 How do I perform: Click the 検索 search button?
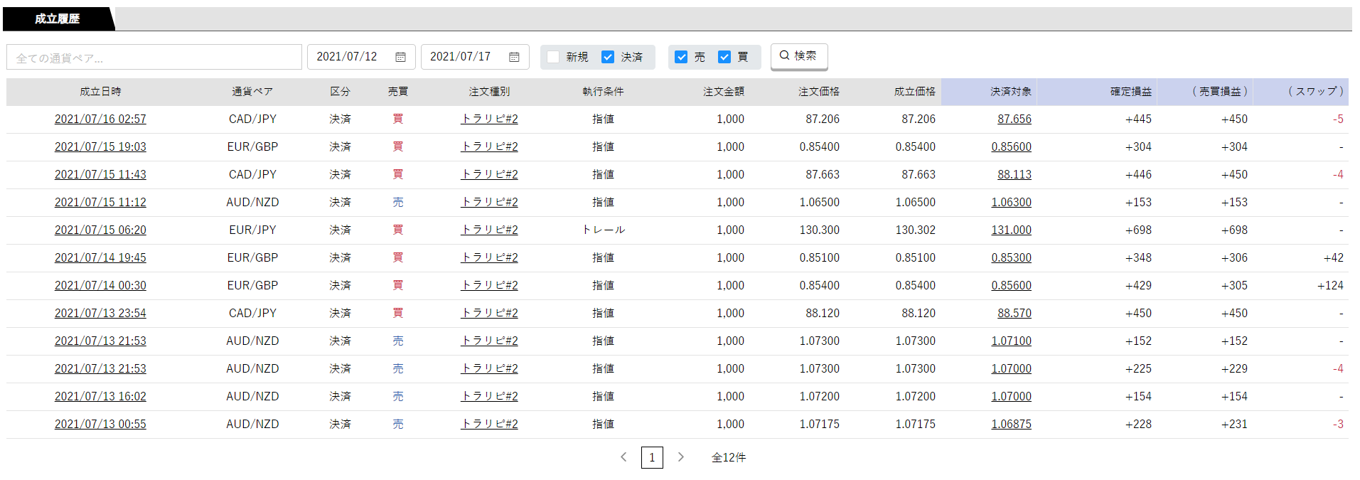799,56
